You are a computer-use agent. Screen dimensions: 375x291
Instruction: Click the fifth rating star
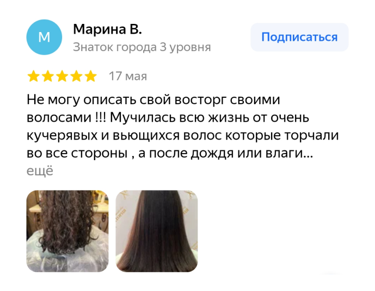pyautogui.click(x=91, y=77)
